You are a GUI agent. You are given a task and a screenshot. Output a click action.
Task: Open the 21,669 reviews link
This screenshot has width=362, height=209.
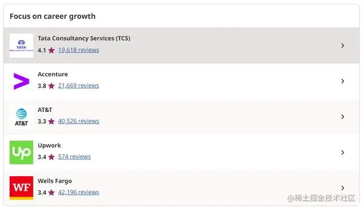[x=79, y=85]
